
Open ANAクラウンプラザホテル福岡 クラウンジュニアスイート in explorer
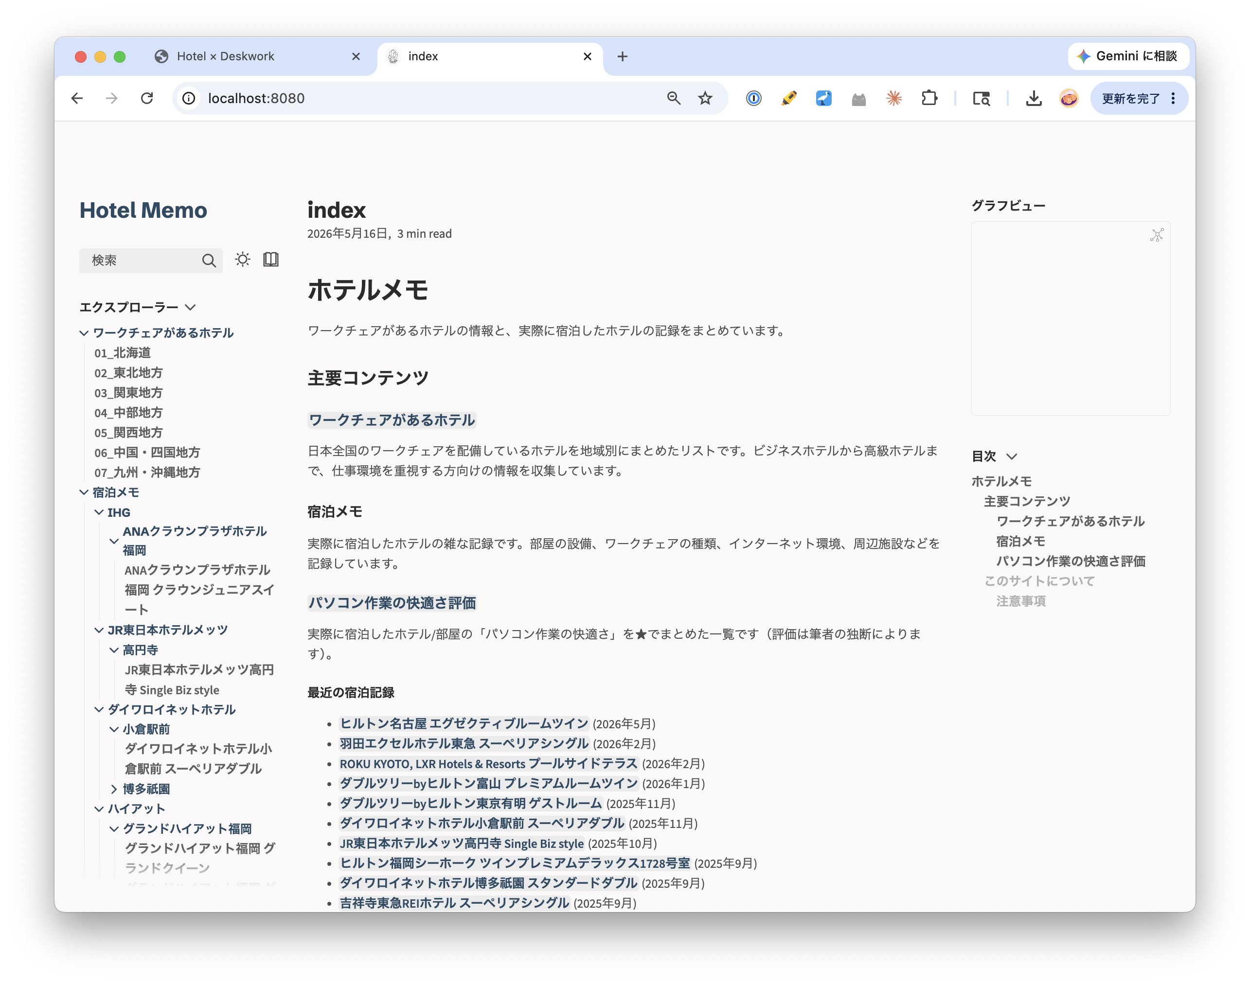click(x=199, y=589)
